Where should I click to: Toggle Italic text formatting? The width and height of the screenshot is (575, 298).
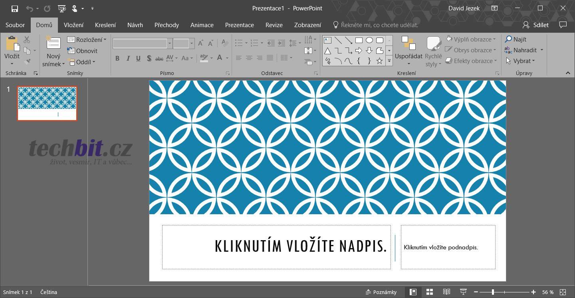coord(128,58)
